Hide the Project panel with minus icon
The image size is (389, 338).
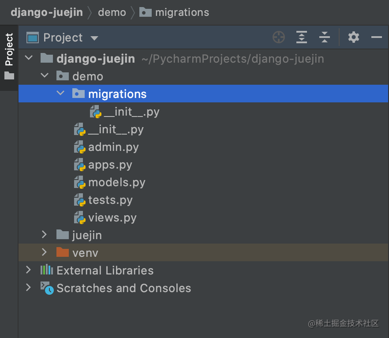(x=376, y=37)
